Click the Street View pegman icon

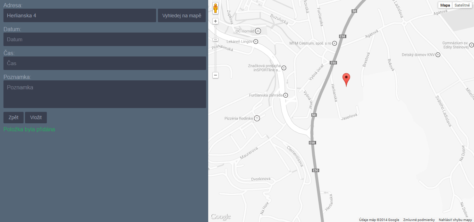tap(215, 8)
